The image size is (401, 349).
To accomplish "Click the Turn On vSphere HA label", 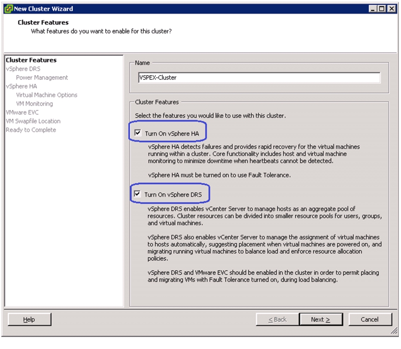I will [172, 134].
